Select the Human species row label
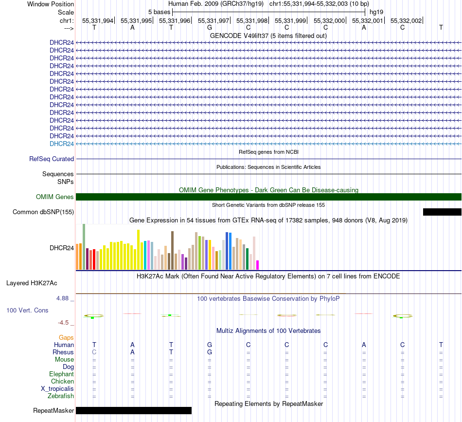Viewport: 462px width, 422px height. (x=64, y=345)
